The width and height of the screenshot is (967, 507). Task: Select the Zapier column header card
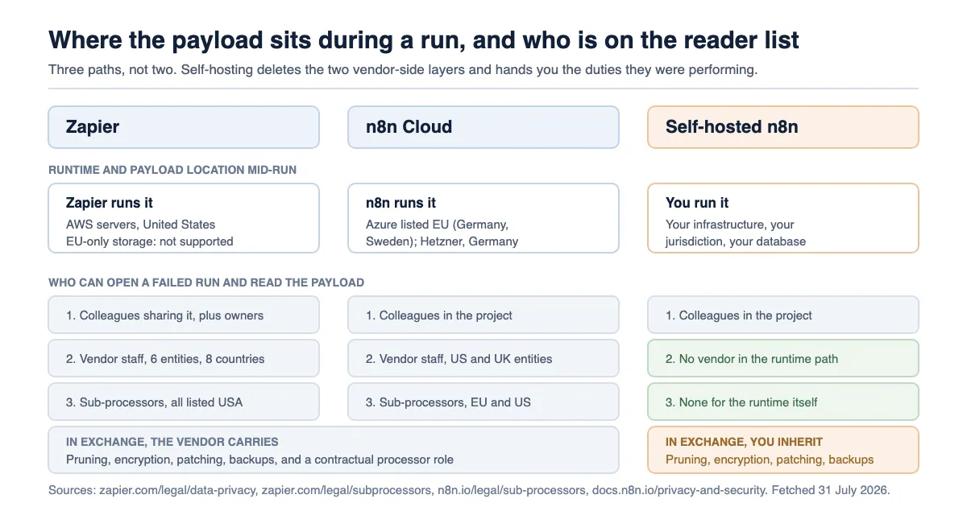coord(184,127)
